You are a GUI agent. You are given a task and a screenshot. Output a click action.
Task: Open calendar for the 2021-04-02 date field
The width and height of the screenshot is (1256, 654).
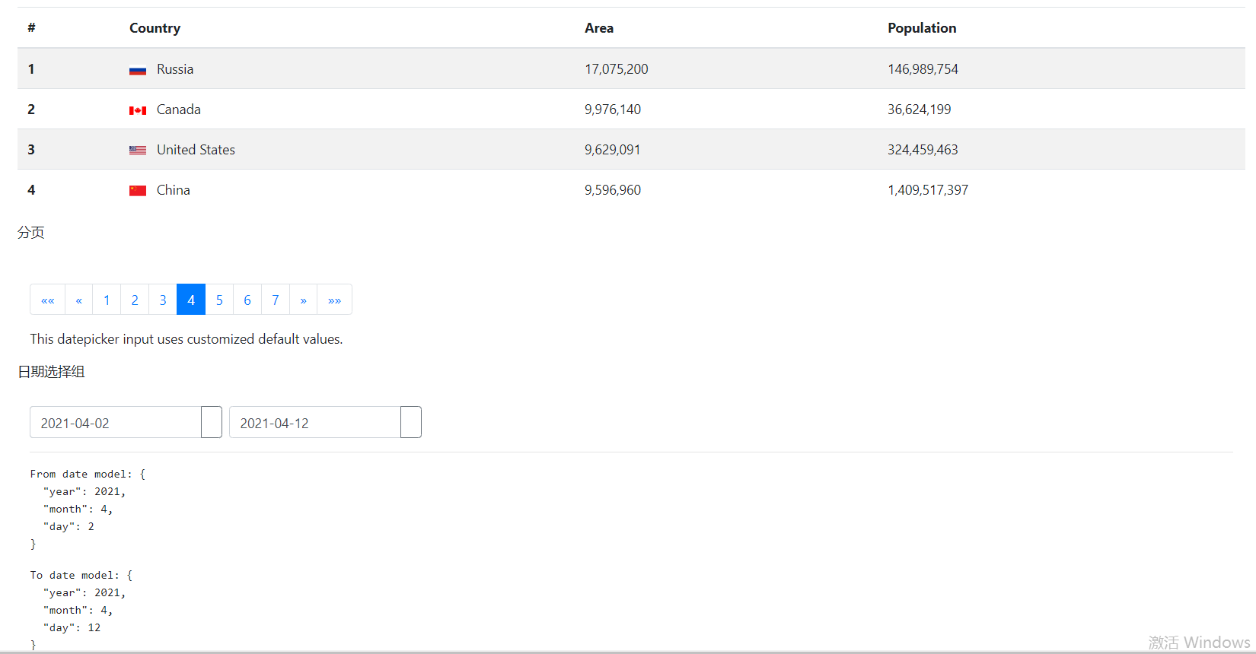(x=212, y=423)
